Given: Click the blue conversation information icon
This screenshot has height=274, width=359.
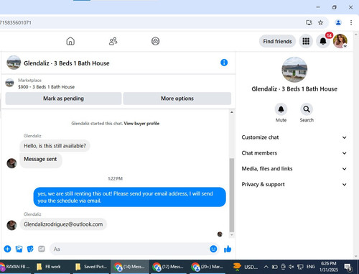Looking at the screenshot, I should 224,63.
